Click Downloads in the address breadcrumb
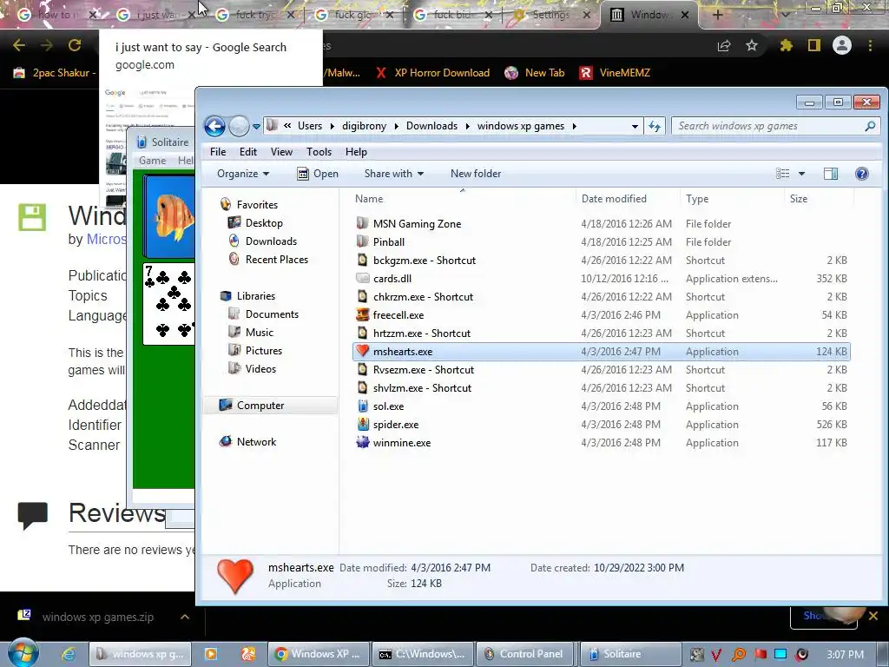Screen dimensions: 889x667 tap(431, 126)
